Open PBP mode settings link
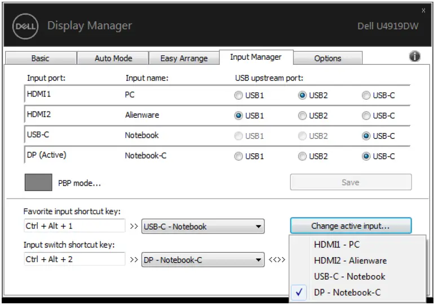 click(x=79, y=183)
